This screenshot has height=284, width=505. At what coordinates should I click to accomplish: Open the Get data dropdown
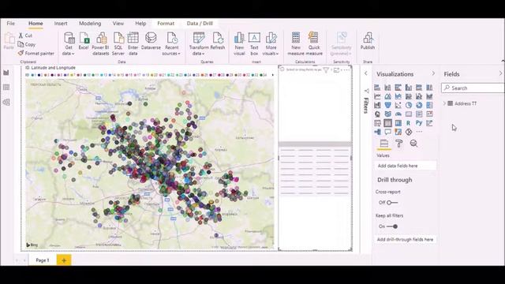pos(69,44)
